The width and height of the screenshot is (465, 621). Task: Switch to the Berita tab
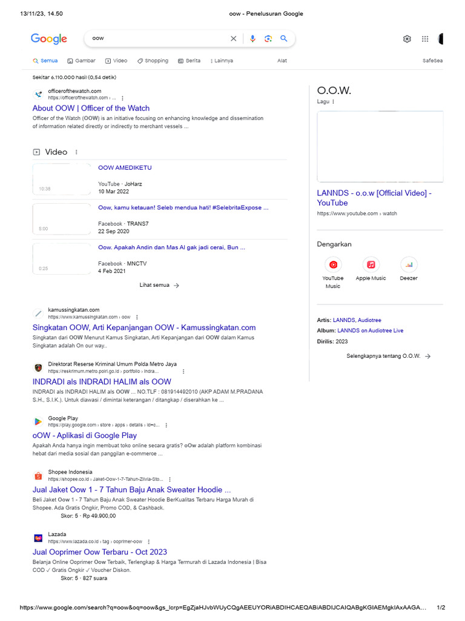click(x=190, y=61)
